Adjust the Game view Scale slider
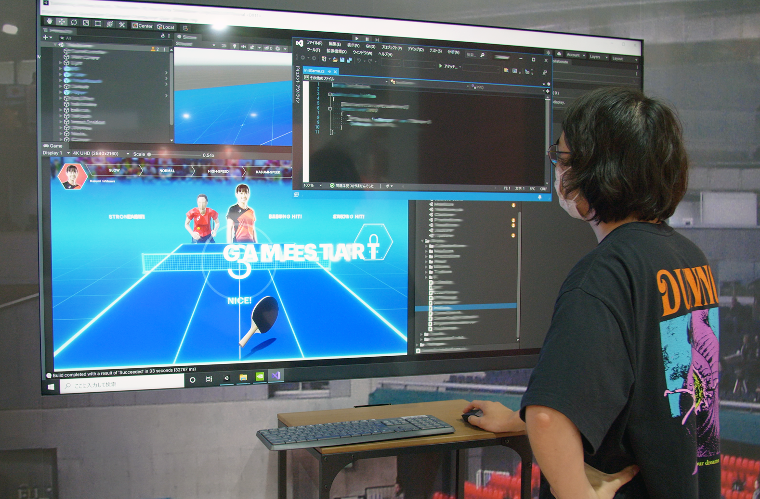Screen dimensions: 760x499 point(150,154)
